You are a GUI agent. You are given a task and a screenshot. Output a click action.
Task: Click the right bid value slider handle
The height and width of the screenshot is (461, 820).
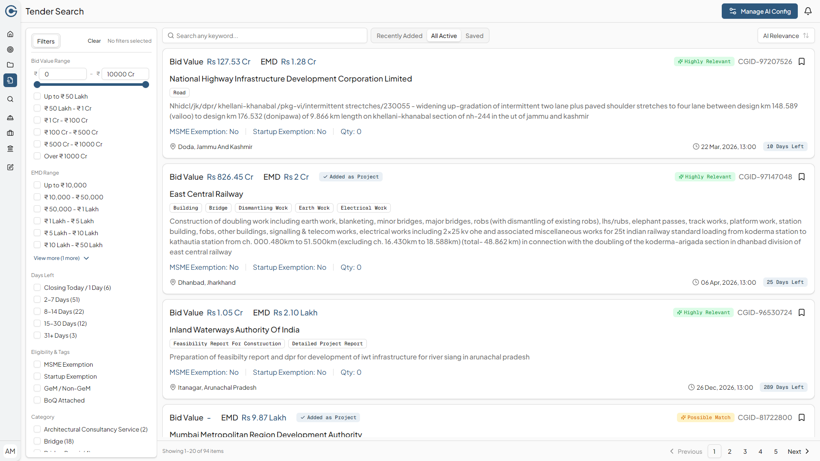pos(146,85)
